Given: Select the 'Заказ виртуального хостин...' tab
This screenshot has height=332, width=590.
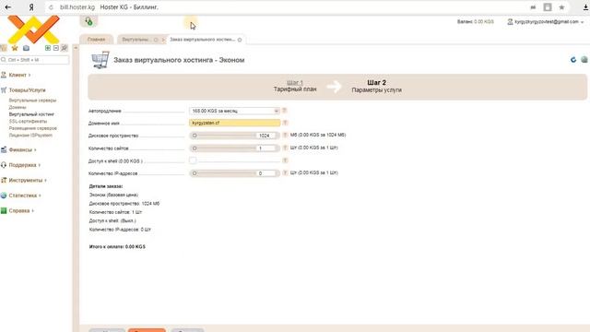Looking at the screenshot, I should click(202, 40).
